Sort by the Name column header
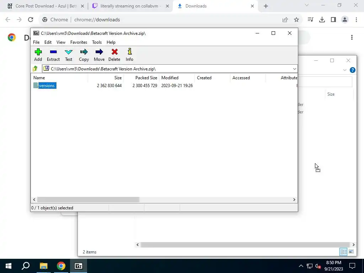Image resolution: width=364 pixels, height=273 pixels. 59,78
